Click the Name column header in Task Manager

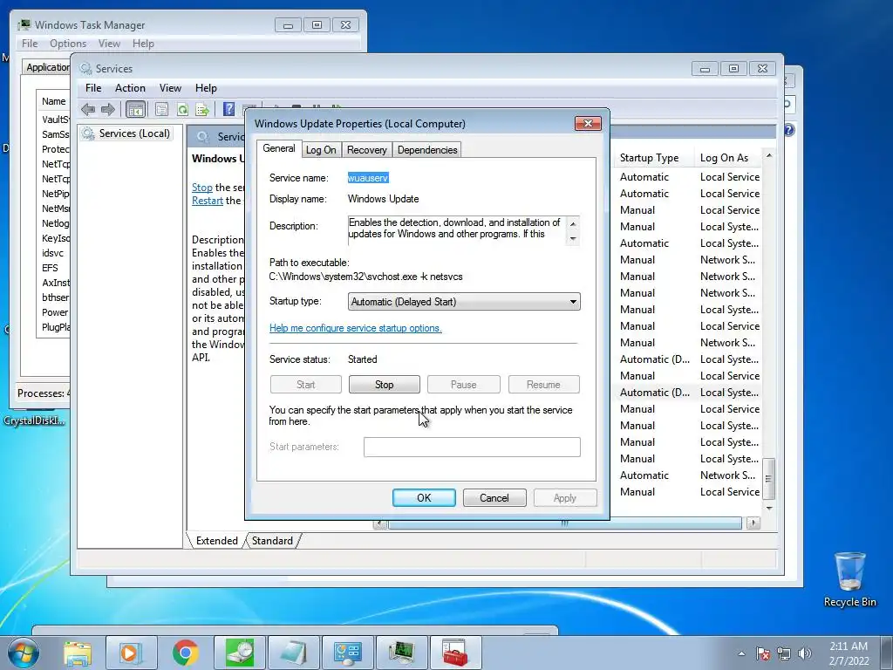pyautogui.click(x=53, y=101)
